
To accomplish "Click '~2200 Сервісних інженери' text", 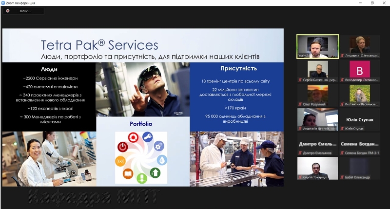I will [x=51, y=78].
